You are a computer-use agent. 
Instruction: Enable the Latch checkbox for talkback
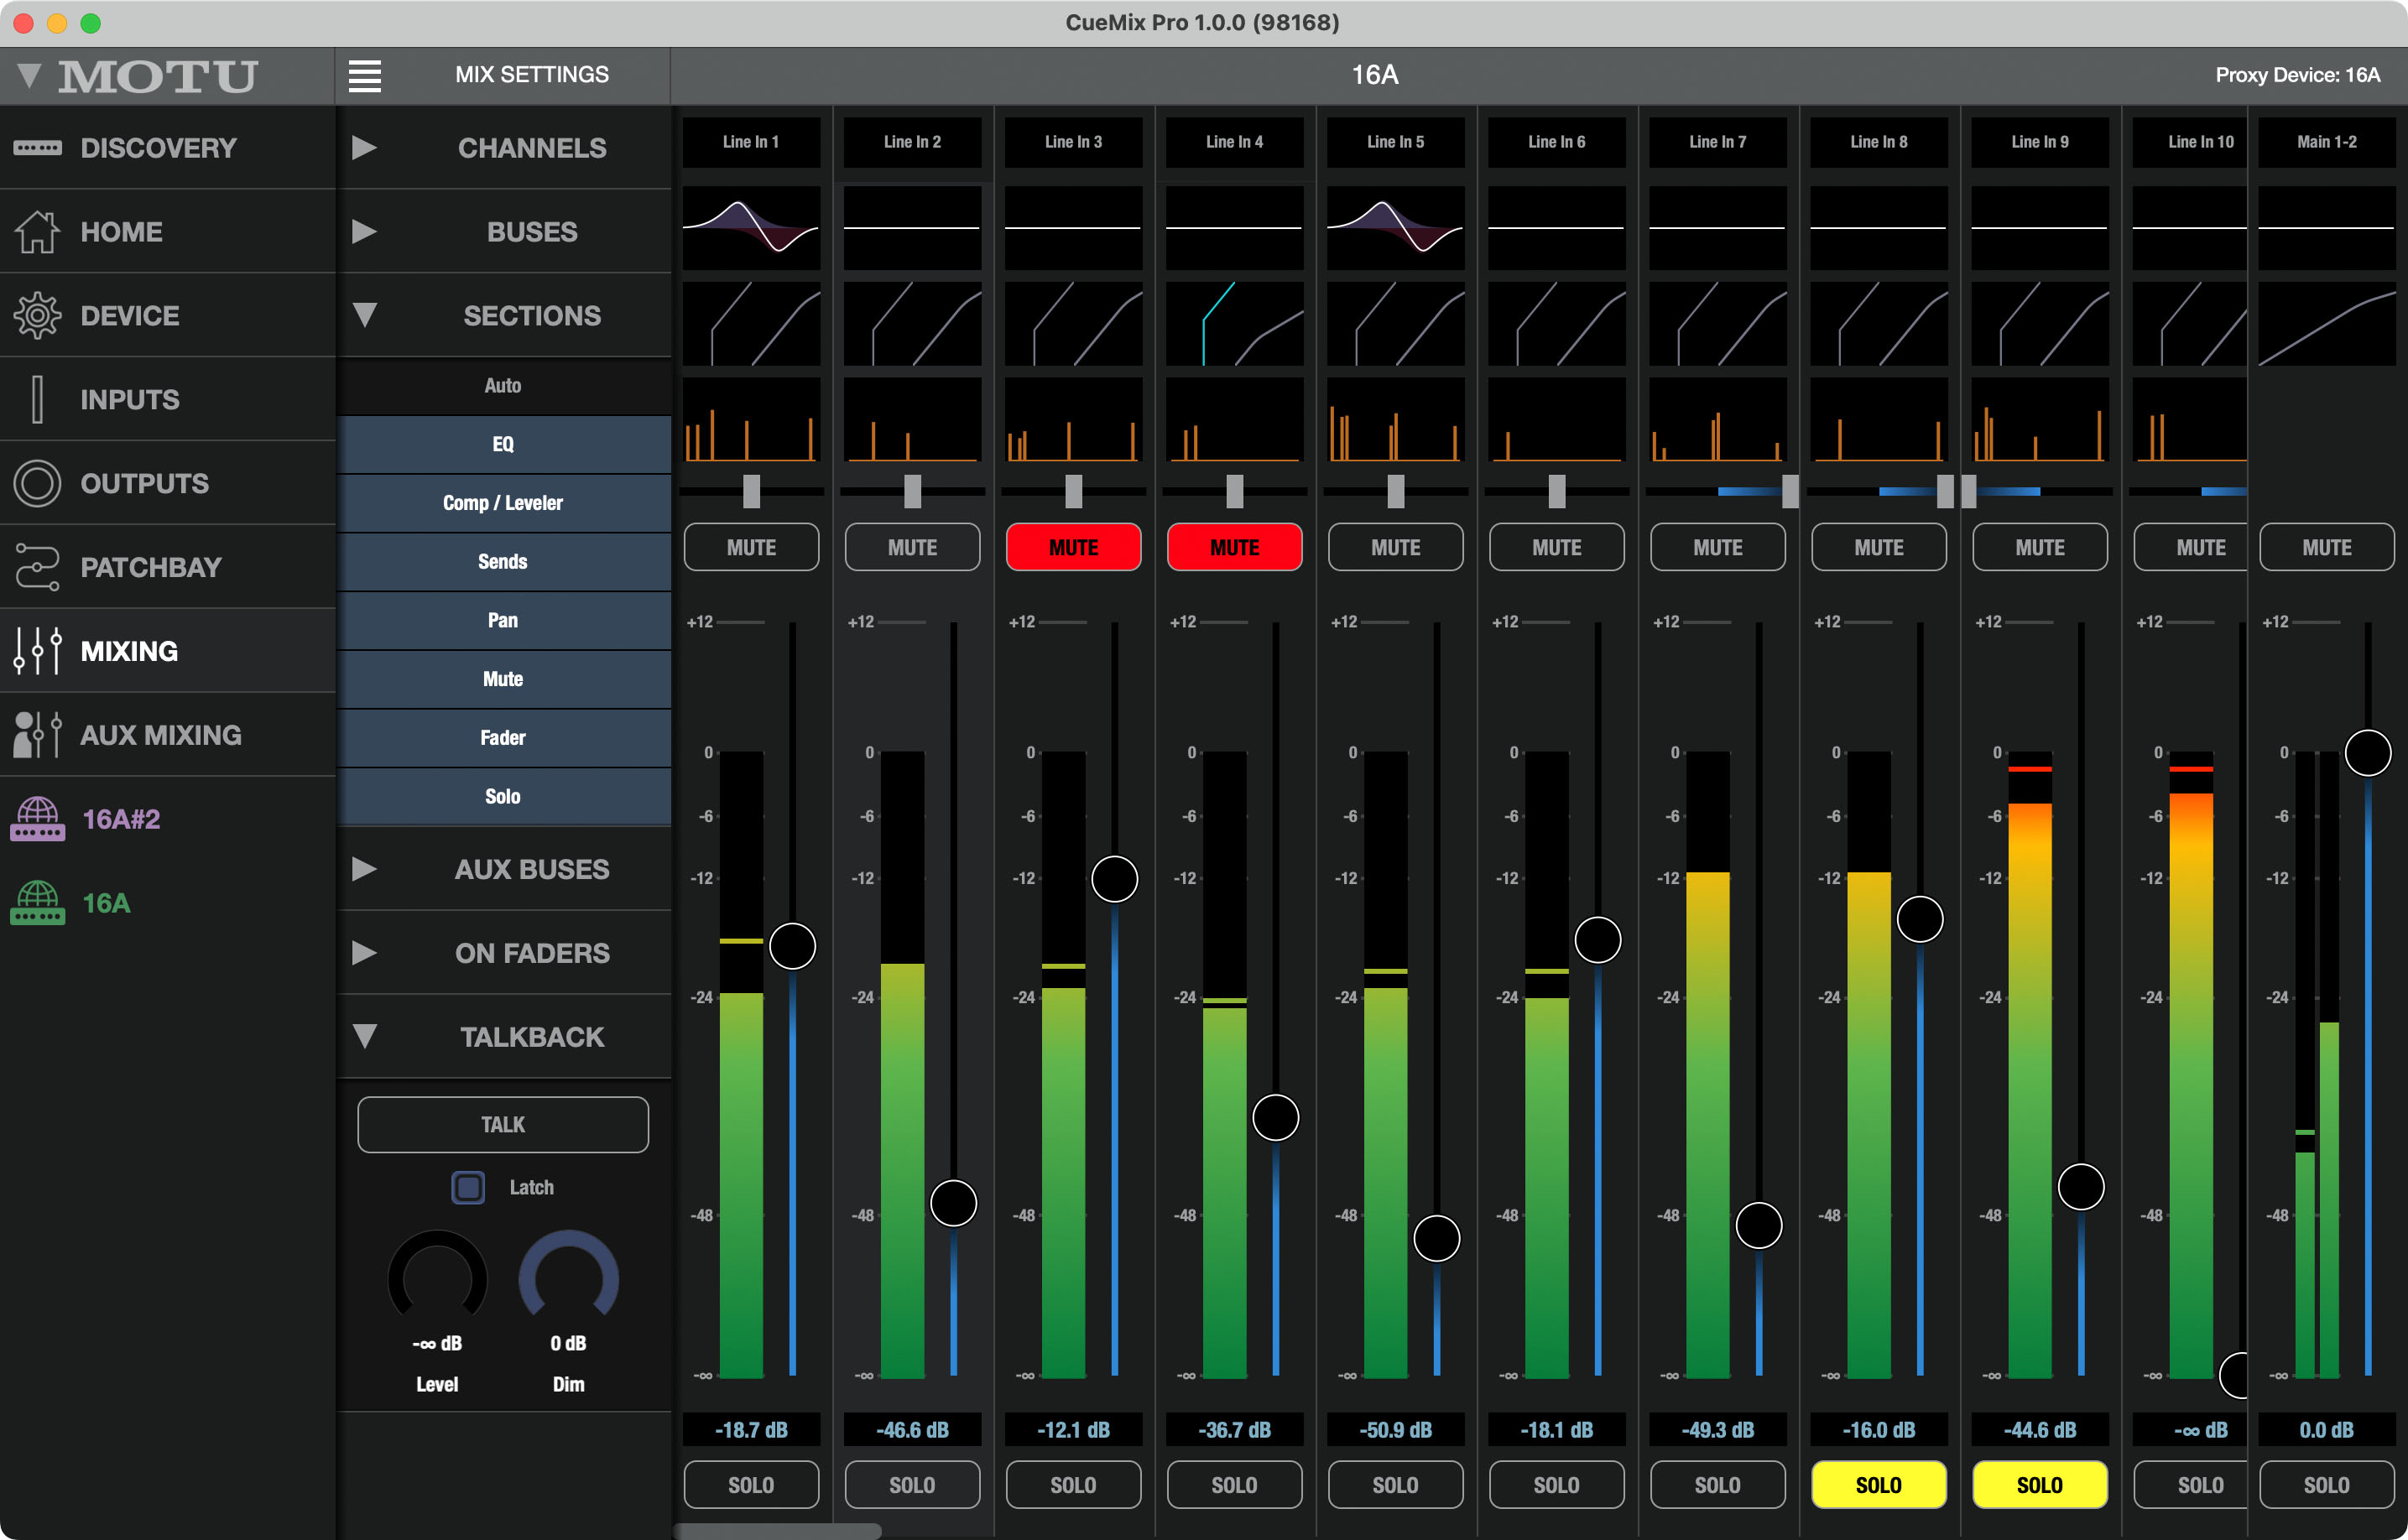(x=468, y=1187)
